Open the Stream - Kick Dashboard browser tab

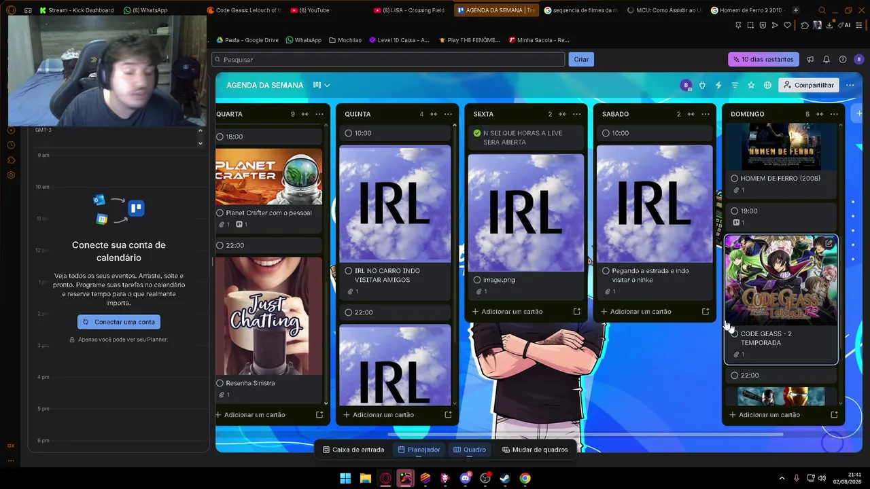(76, 10)
